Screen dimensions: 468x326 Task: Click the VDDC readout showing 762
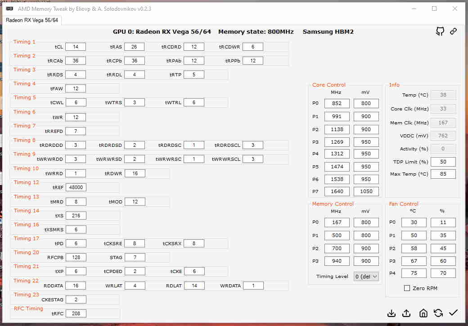443,136
